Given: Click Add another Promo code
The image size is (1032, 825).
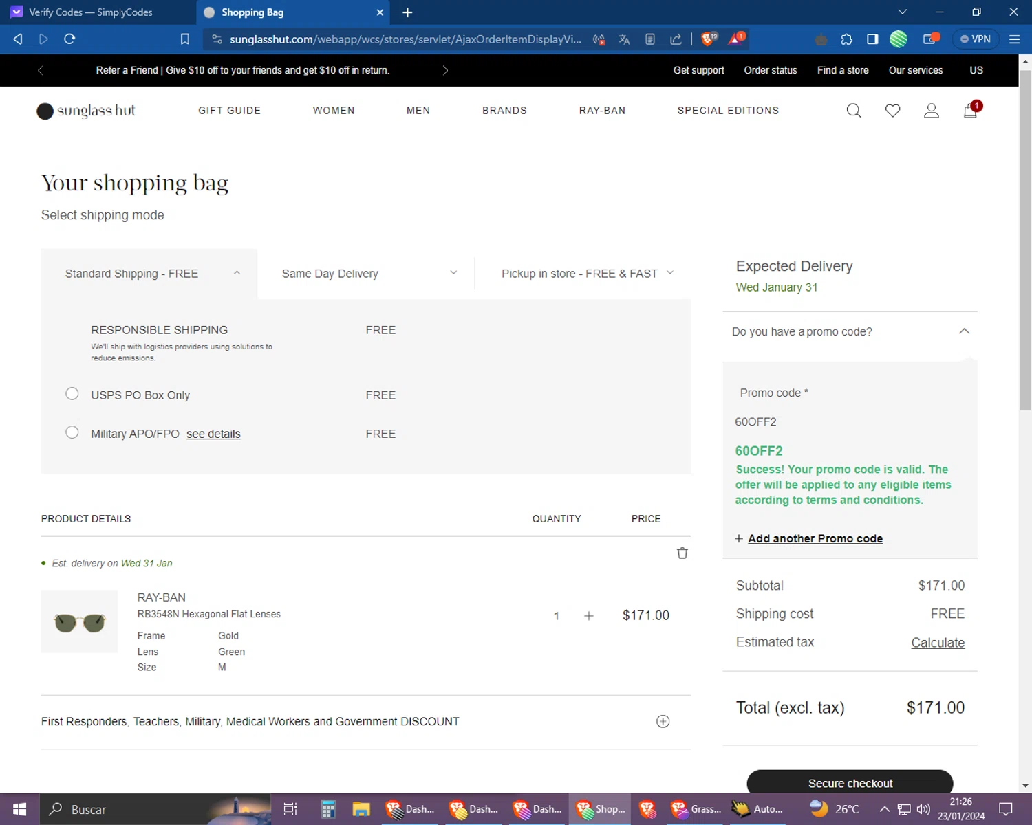Looking at the screenshot, I should pos(815,539).
